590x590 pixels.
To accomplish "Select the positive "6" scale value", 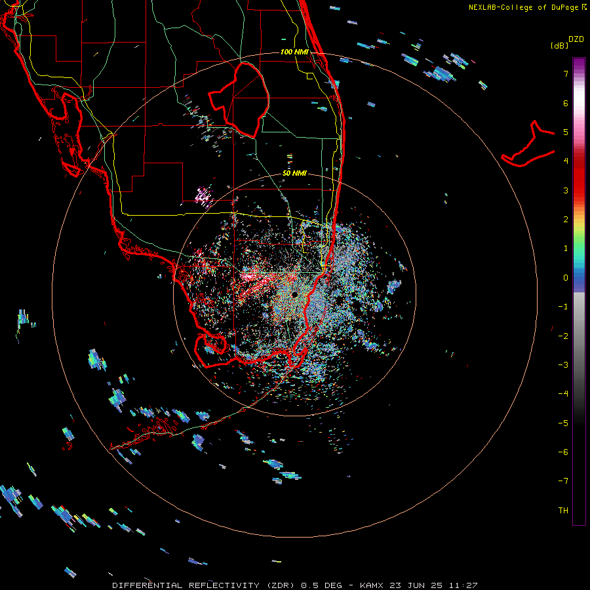I will (566, 103).
